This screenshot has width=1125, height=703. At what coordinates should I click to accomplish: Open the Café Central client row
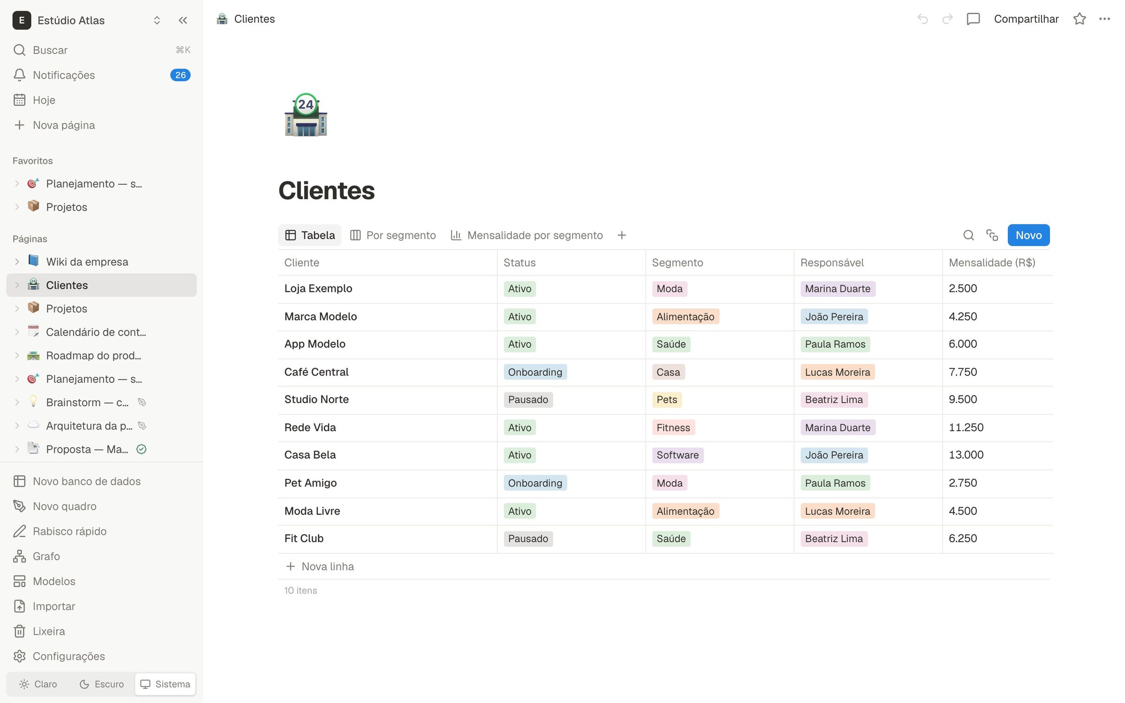click(316, 372)
